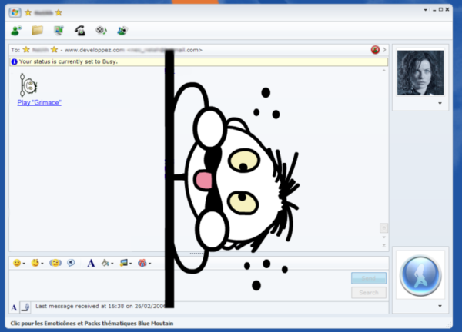Click the invite contact icon in toolbar

coord(16,31)
